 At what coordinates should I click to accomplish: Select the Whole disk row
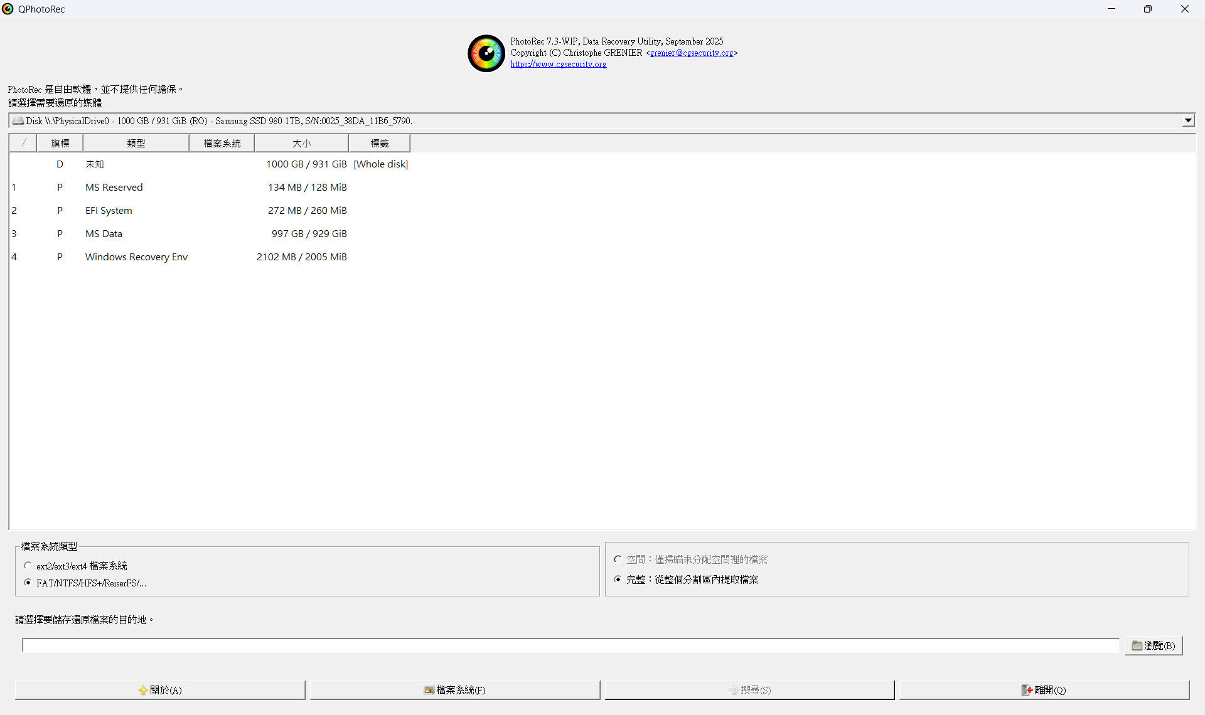(380, 164)
